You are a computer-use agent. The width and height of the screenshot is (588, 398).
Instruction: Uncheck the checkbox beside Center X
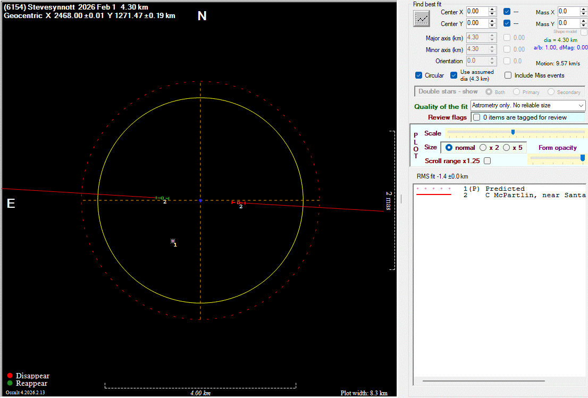pyautogui.click(x=507, y=11)
